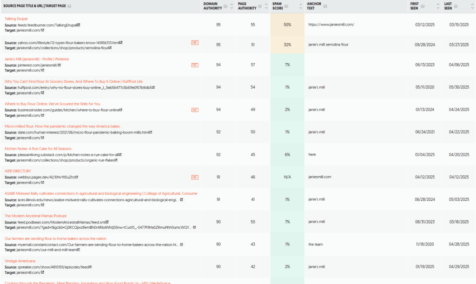
Task: Sort the table by Domain Authority arrows
Action: (232, 6)
